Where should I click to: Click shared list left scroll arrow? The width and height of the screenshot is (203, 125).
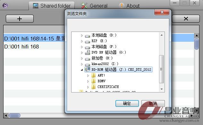coord(6,115)
